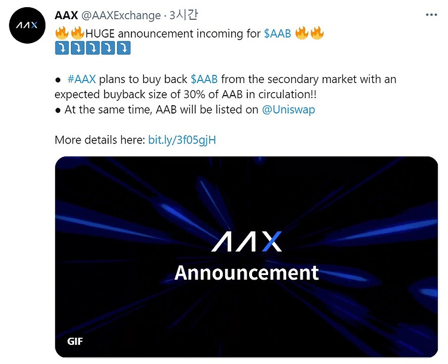
Task: Open the @Uniswap mention
Action: [289, 110]
